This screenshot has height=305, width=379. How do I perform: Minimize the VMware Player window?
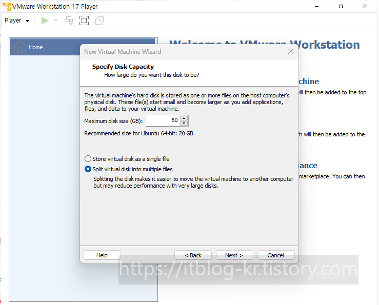coord(317,7)
